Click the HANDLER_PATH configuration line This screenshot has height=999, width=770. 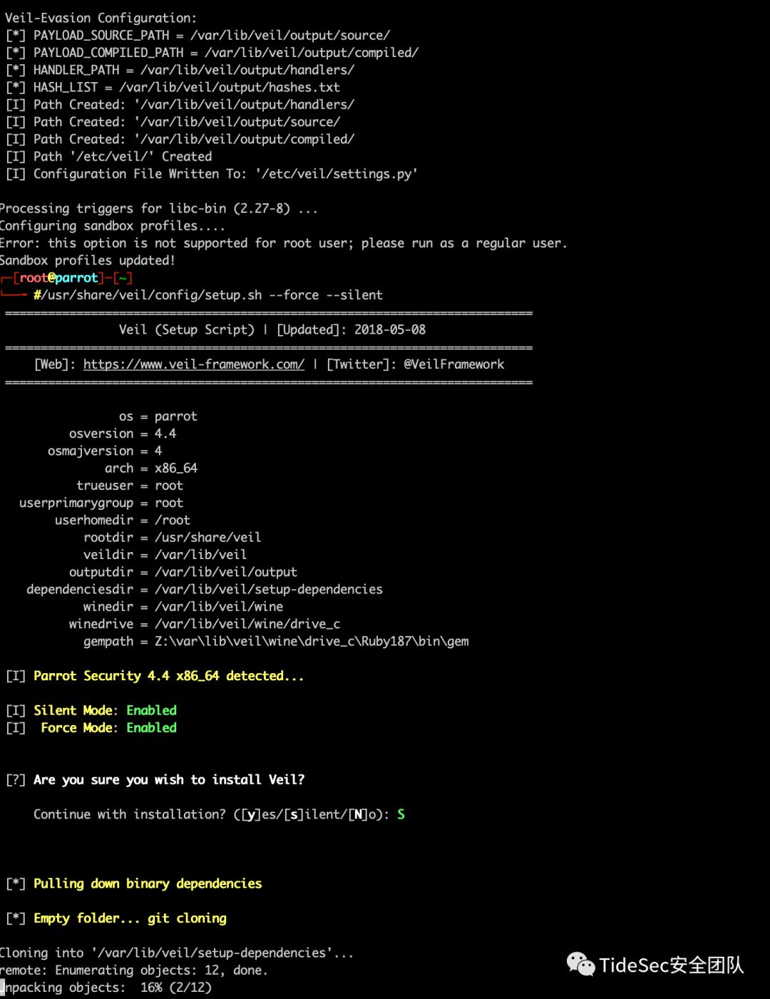pyautogui.click(x=180, y=70)
